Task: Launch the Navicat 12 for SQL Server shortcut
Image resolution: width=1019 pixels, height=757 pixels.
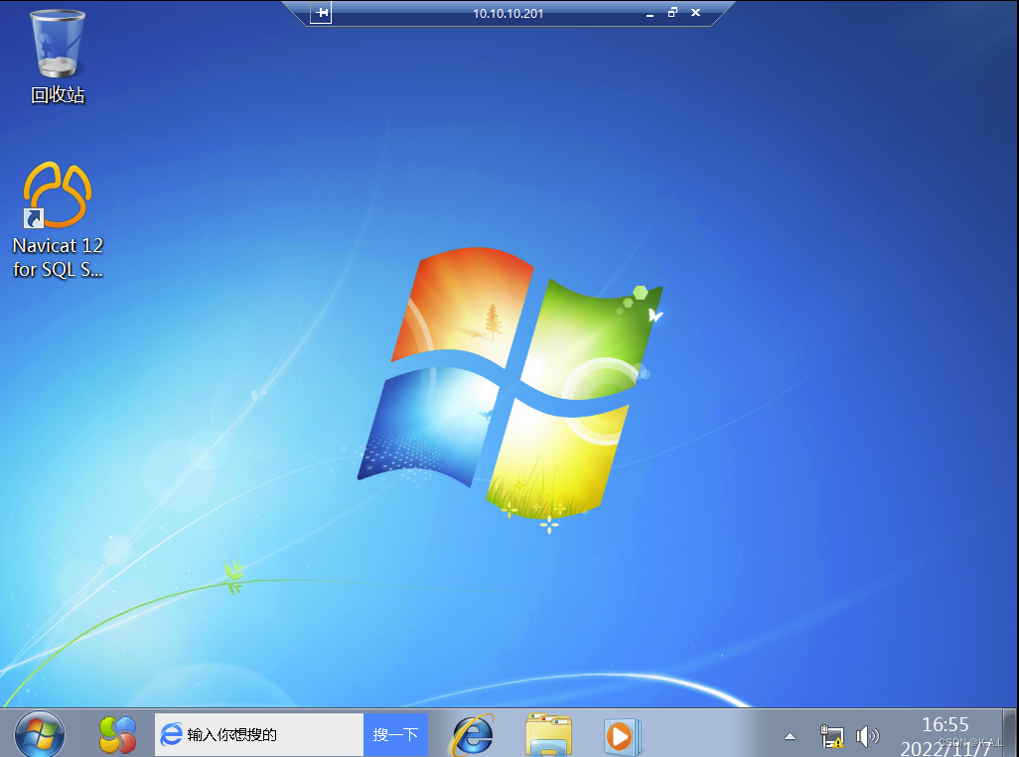Action: (x=58, y=219)
